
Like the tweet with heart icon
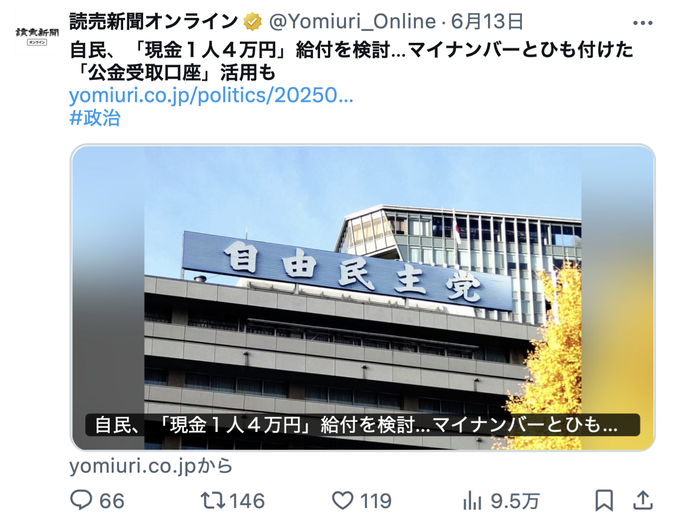coord(342,501)
